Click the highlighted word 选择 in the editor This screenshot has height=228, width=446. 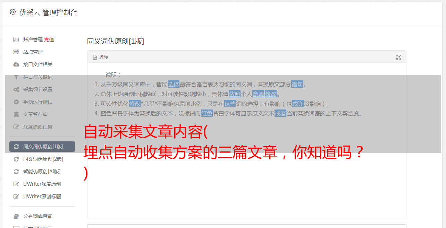coord(174,84)
